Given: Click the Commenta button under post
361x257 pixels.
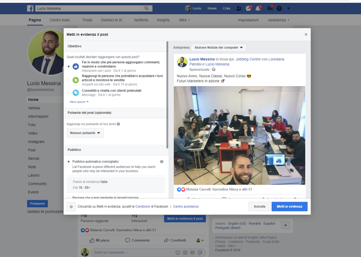Looking at the screenshot, I should pos(137,240).
